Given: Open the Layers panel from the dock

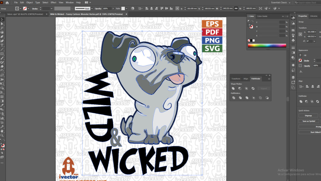Looking at the screenshot, I should click(x=293, y=77).
